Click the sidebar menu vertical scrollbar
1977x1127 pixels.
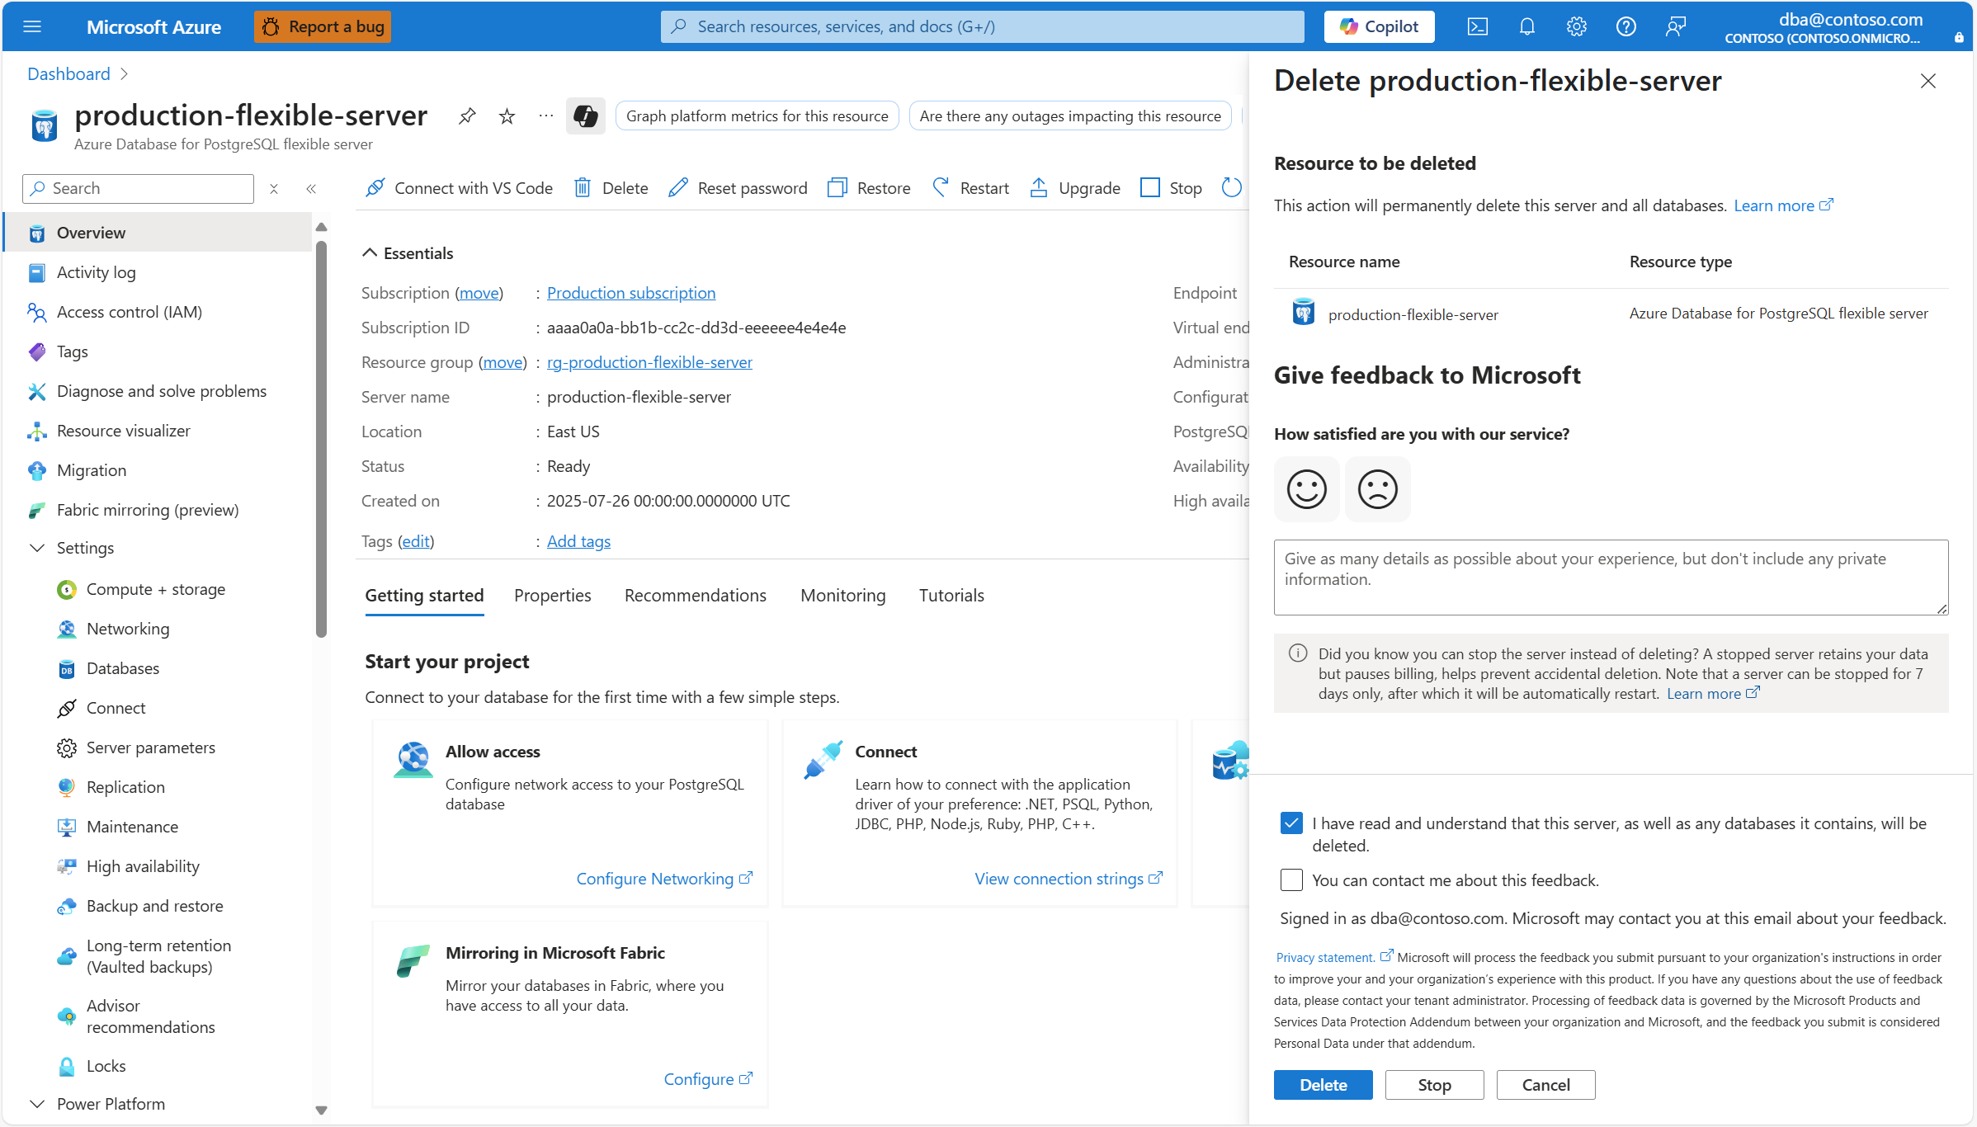[321, 437]
